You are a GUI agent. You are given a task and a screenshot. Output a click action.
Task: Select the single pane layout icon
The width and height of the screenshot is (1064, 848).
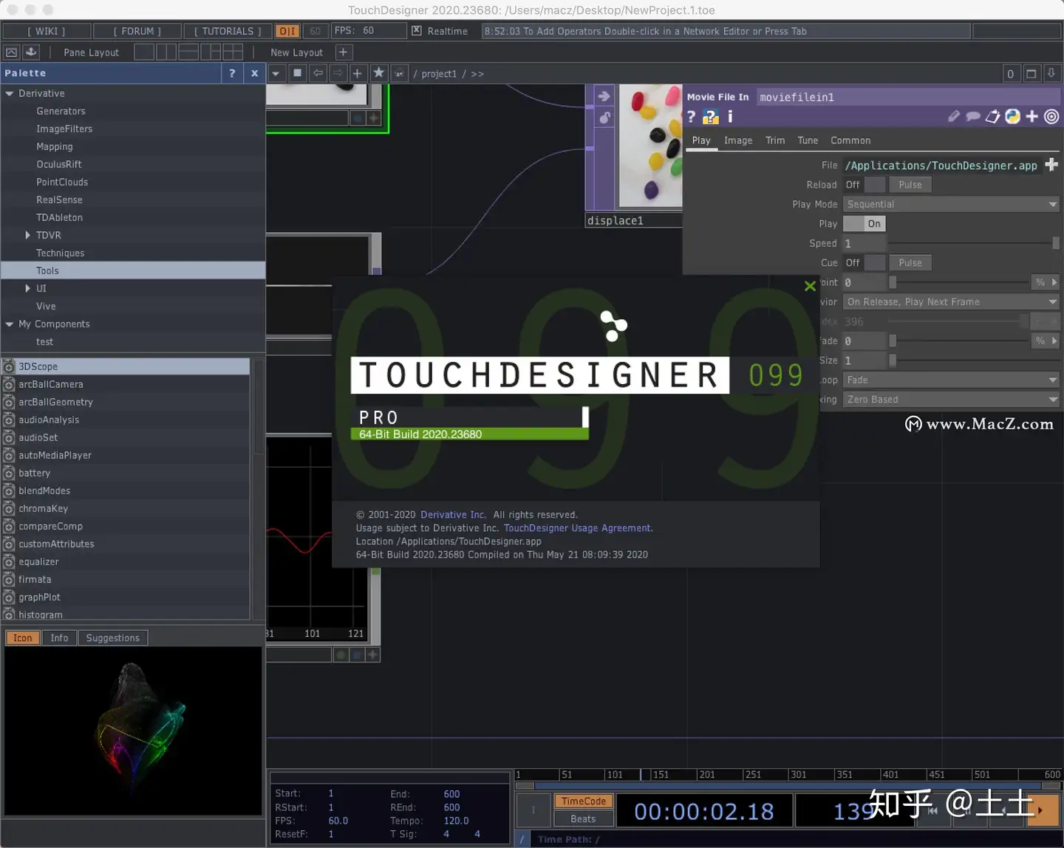tap(144, 52)
